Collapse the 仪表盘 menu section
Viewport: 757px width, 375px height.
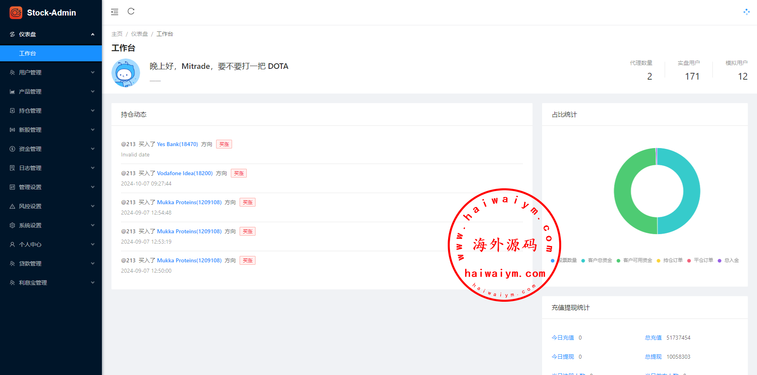point(51,34)
